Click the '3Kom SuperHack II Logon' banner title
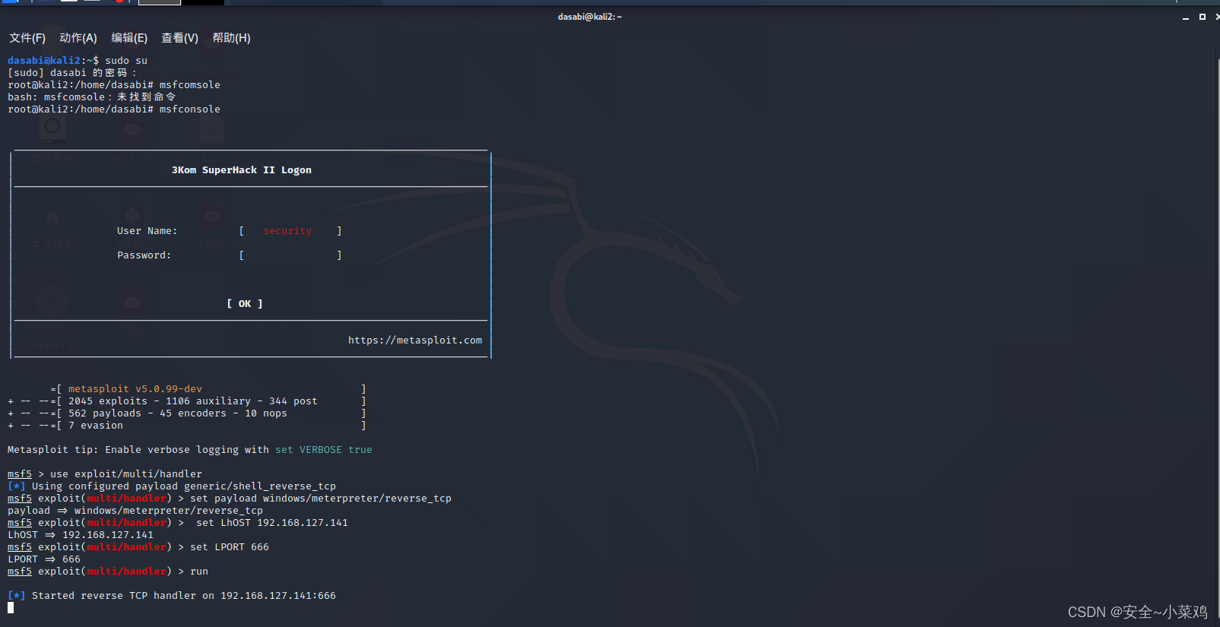 click(242, 170)
